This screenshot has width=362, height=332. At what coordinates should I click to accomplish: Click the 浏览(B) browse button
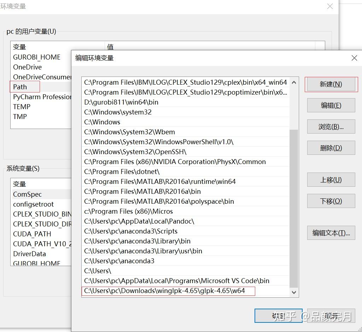pos(331,126)
